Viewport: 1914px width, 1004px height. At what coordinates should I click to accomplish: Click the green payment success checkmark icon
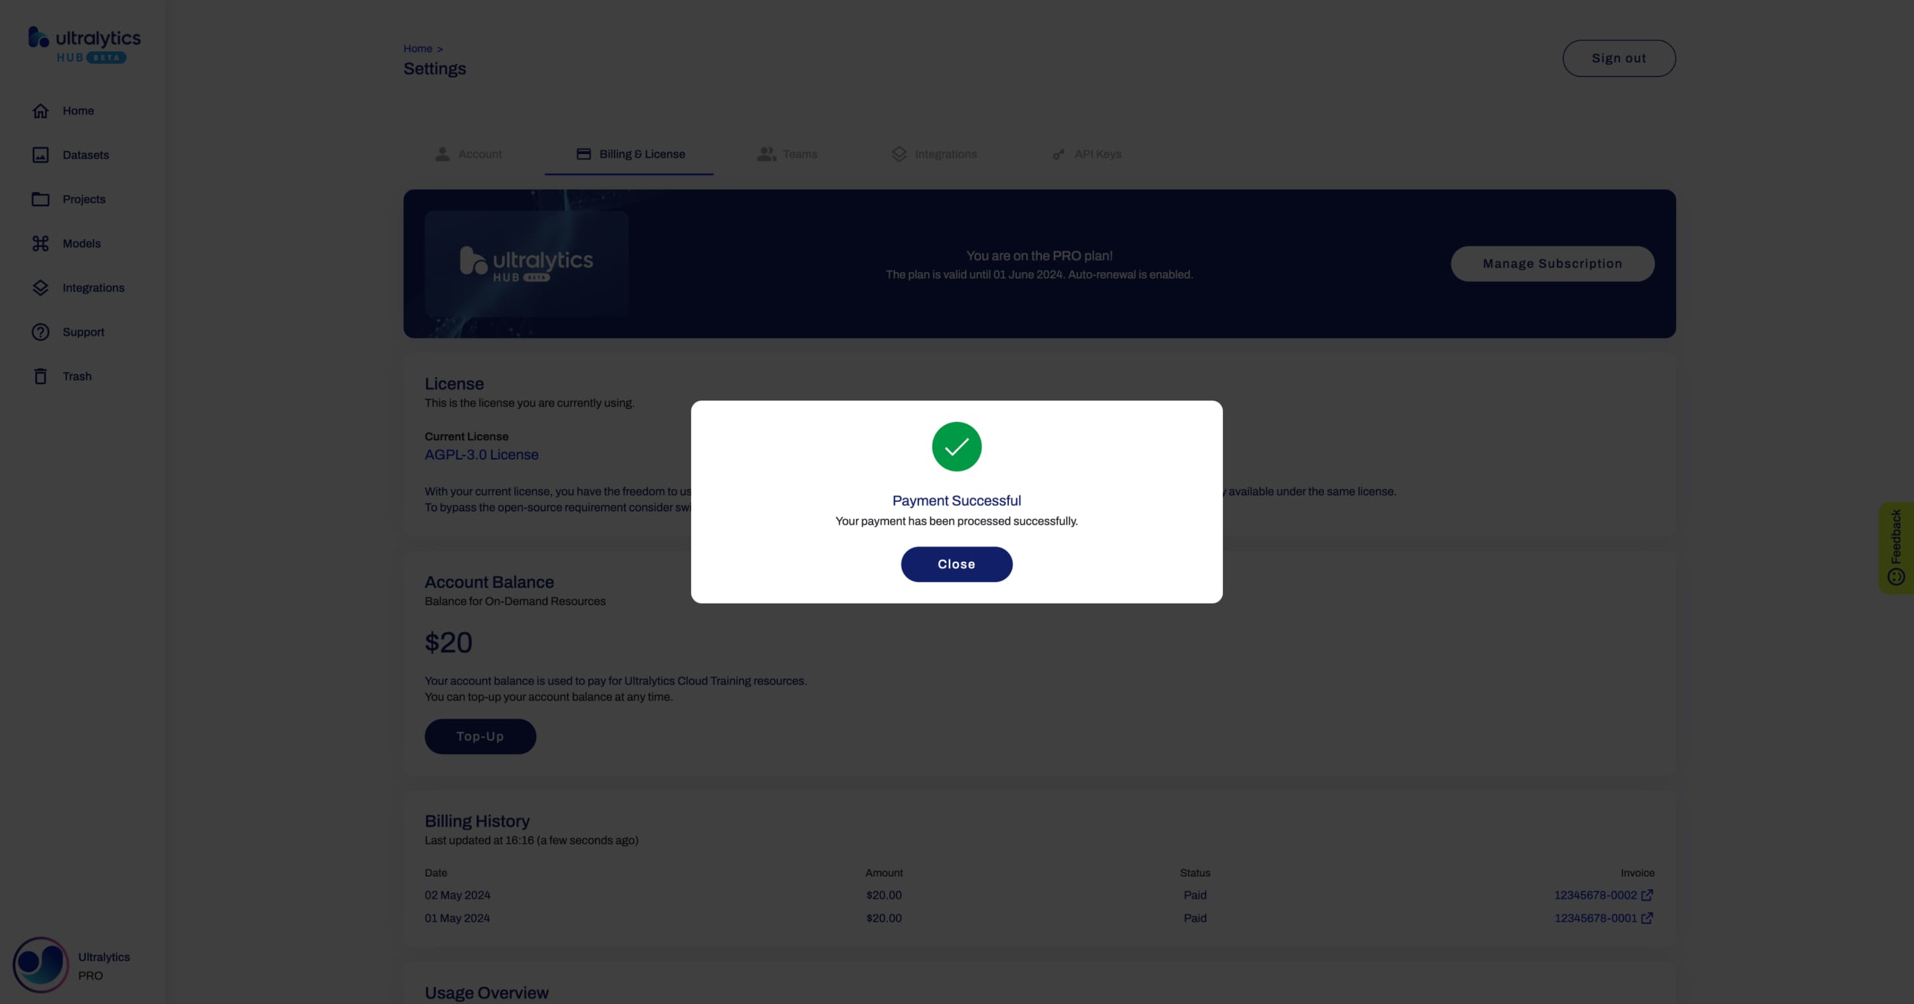click(x=956, y=445)
